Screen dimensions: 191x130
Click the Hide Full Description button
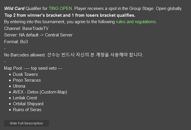tap(26, 123)
